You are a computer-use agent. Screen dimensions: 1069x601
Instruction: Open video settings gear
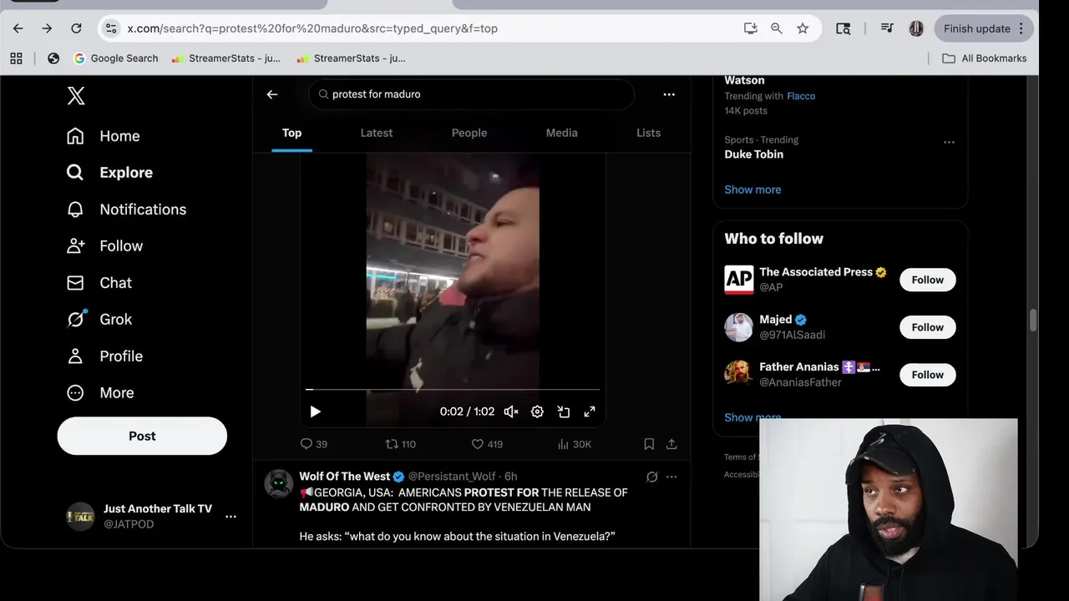point(538,412)
